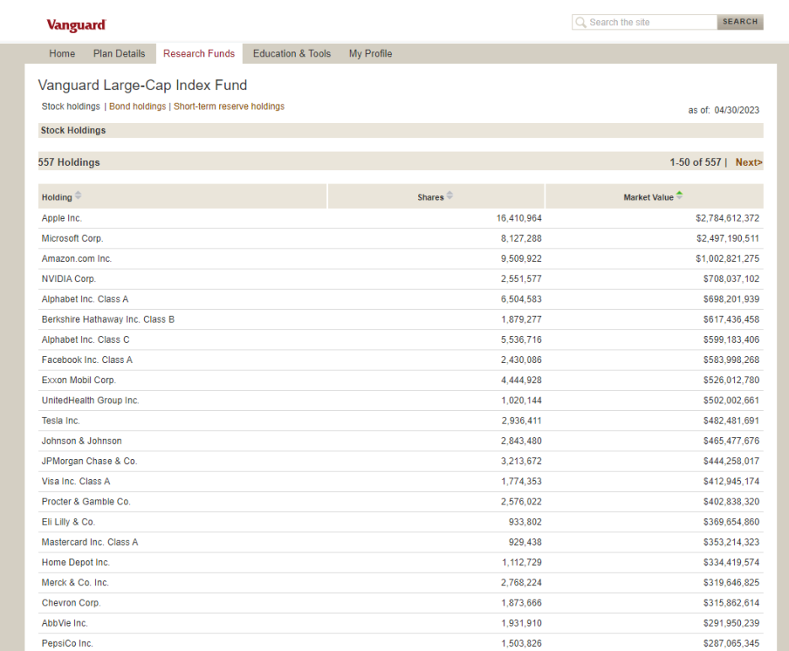Select Exxon Mobil Corp. holding
The image size is (789, 651).
tap(78, 380)
